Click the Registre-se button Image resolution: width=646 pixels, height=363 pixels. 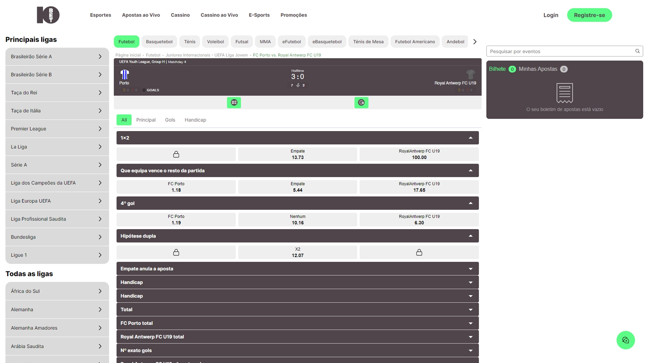[589, 15]
